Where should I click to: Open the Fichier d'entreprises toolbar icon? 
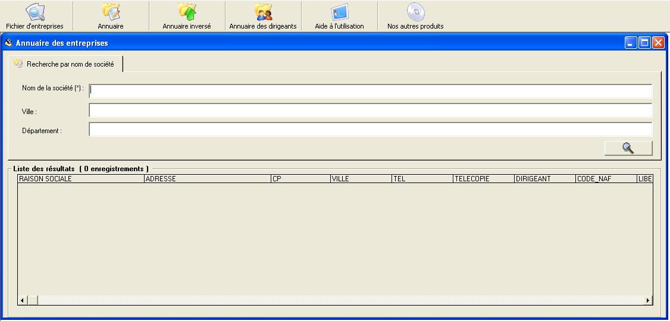[x=35, y=12]
